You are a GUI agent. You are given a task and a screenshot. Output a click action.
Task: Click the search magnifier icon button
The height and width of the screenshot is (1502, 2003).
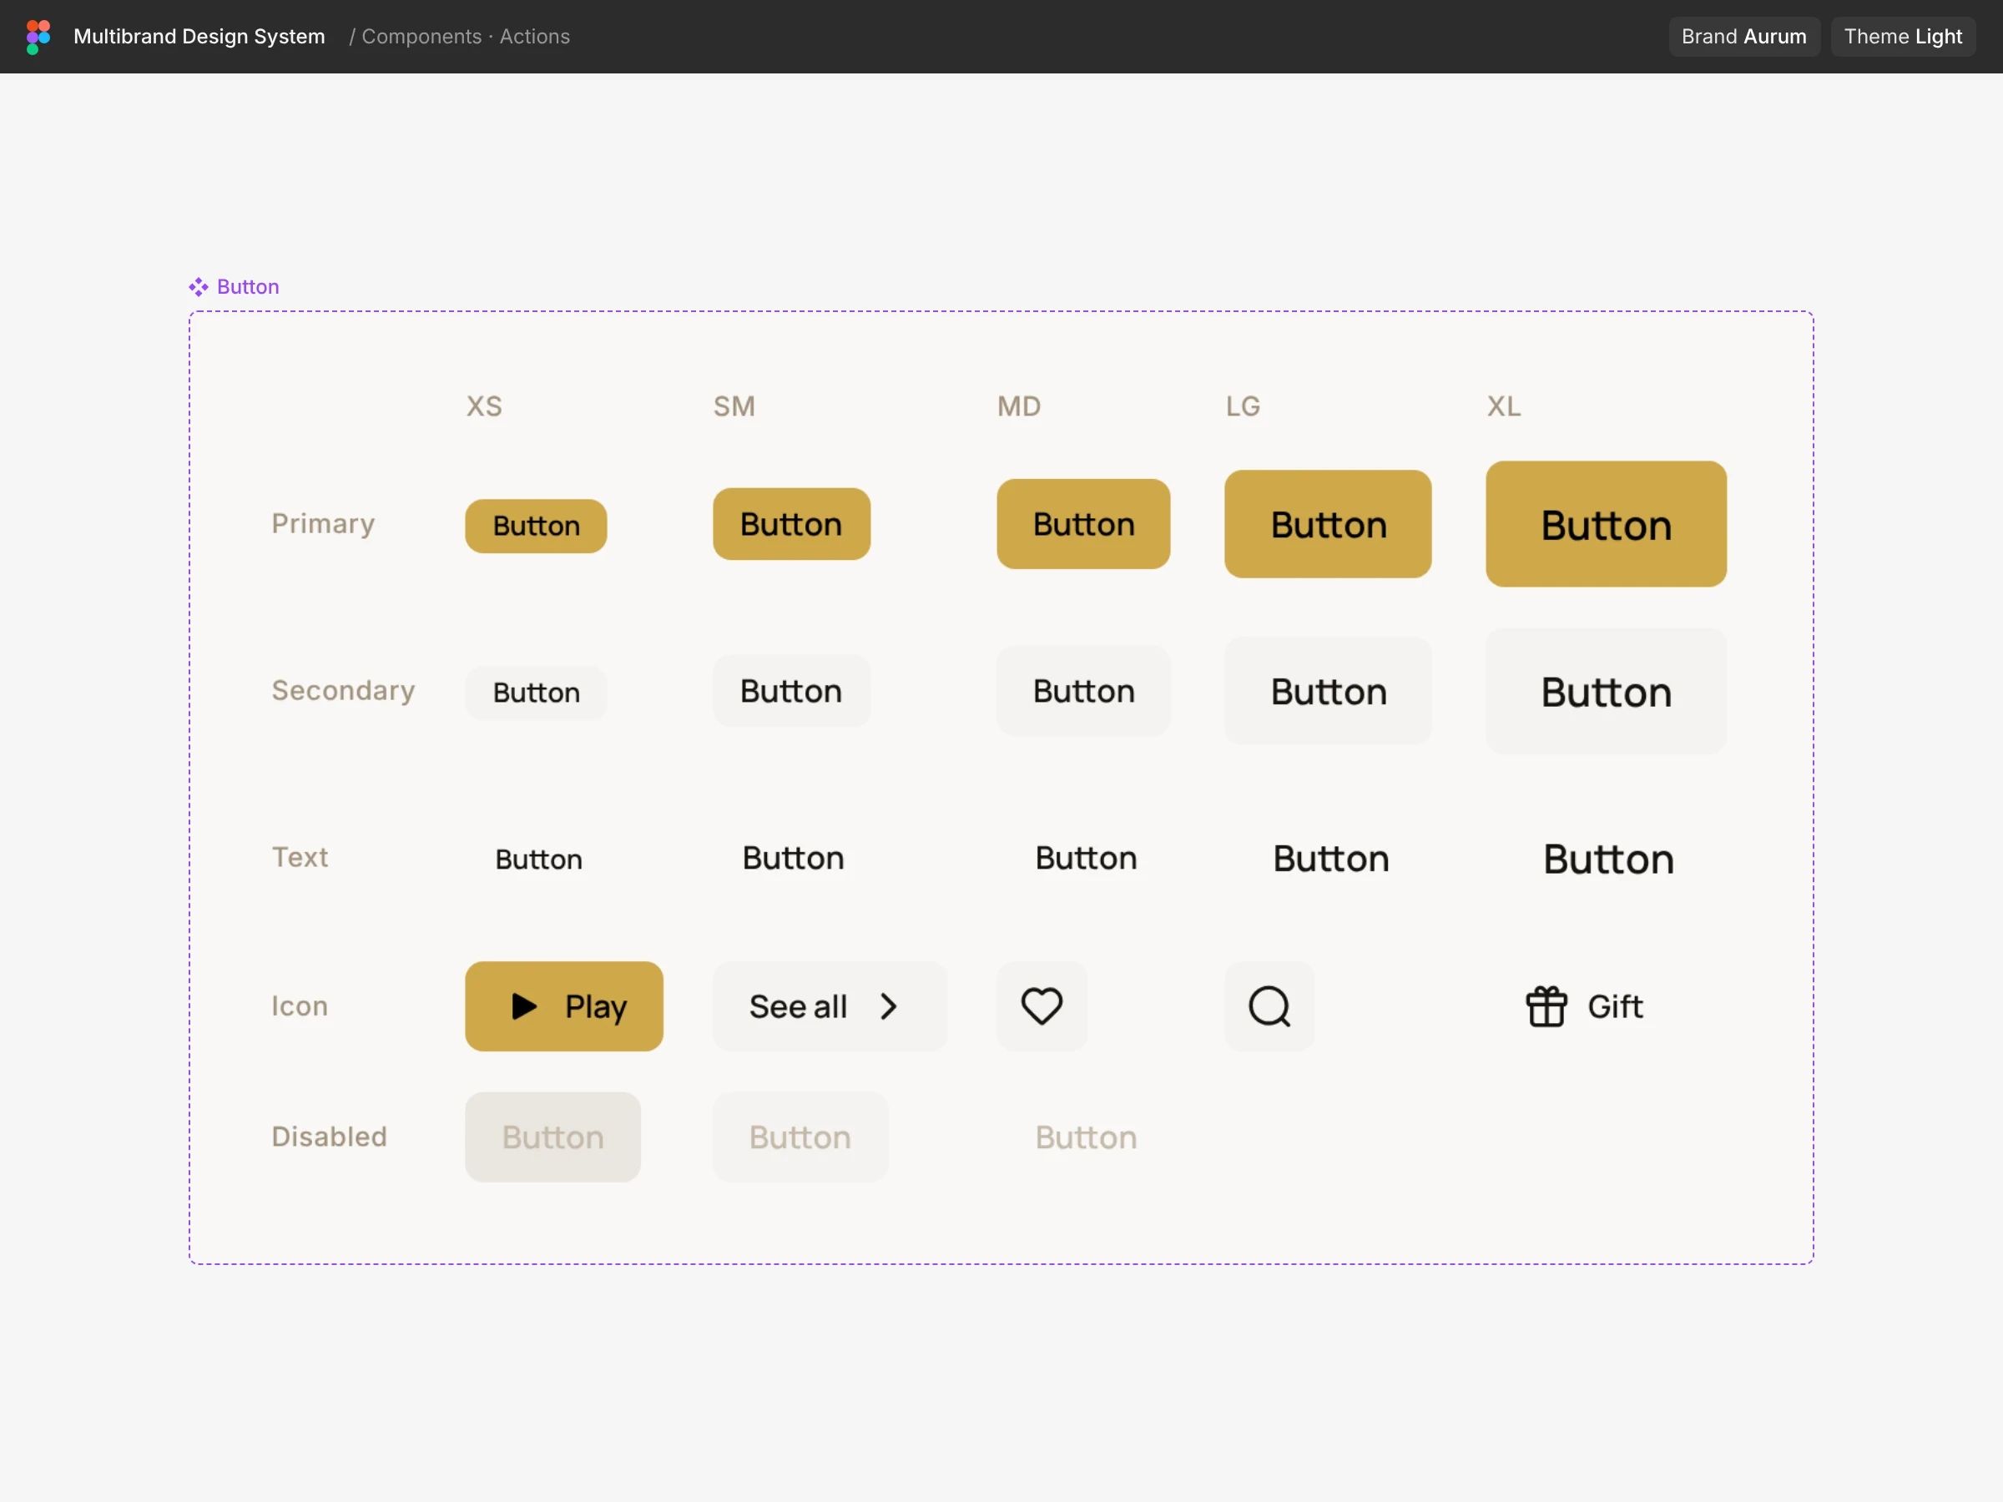point(1269,1006)
